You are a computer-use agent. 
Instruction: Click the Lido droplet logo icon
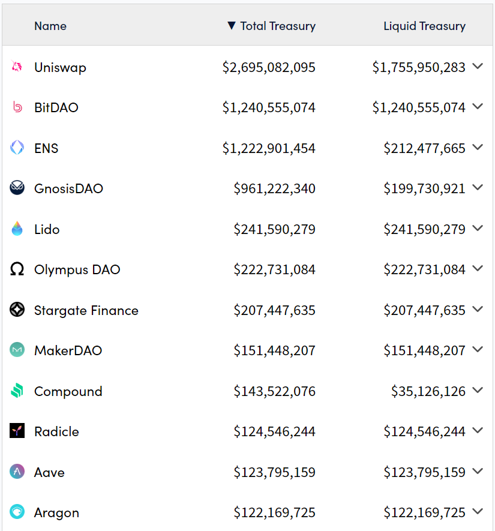tap(17, 229)
